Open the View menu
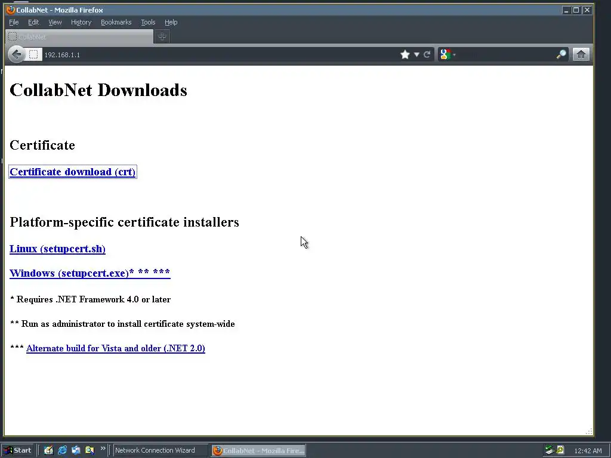 click(x=55, y=22)
